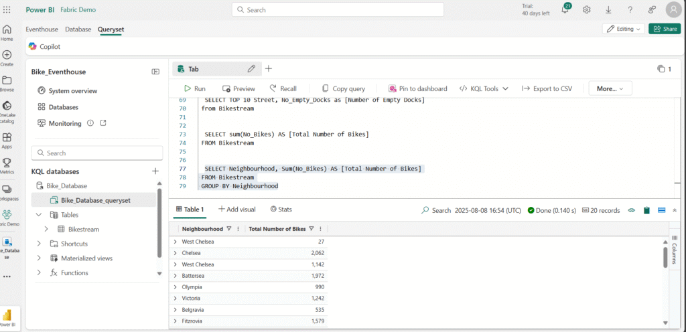686x332 pixels.
Task: Switch to the Eventhouse tab
Action: tap(42, 29)
